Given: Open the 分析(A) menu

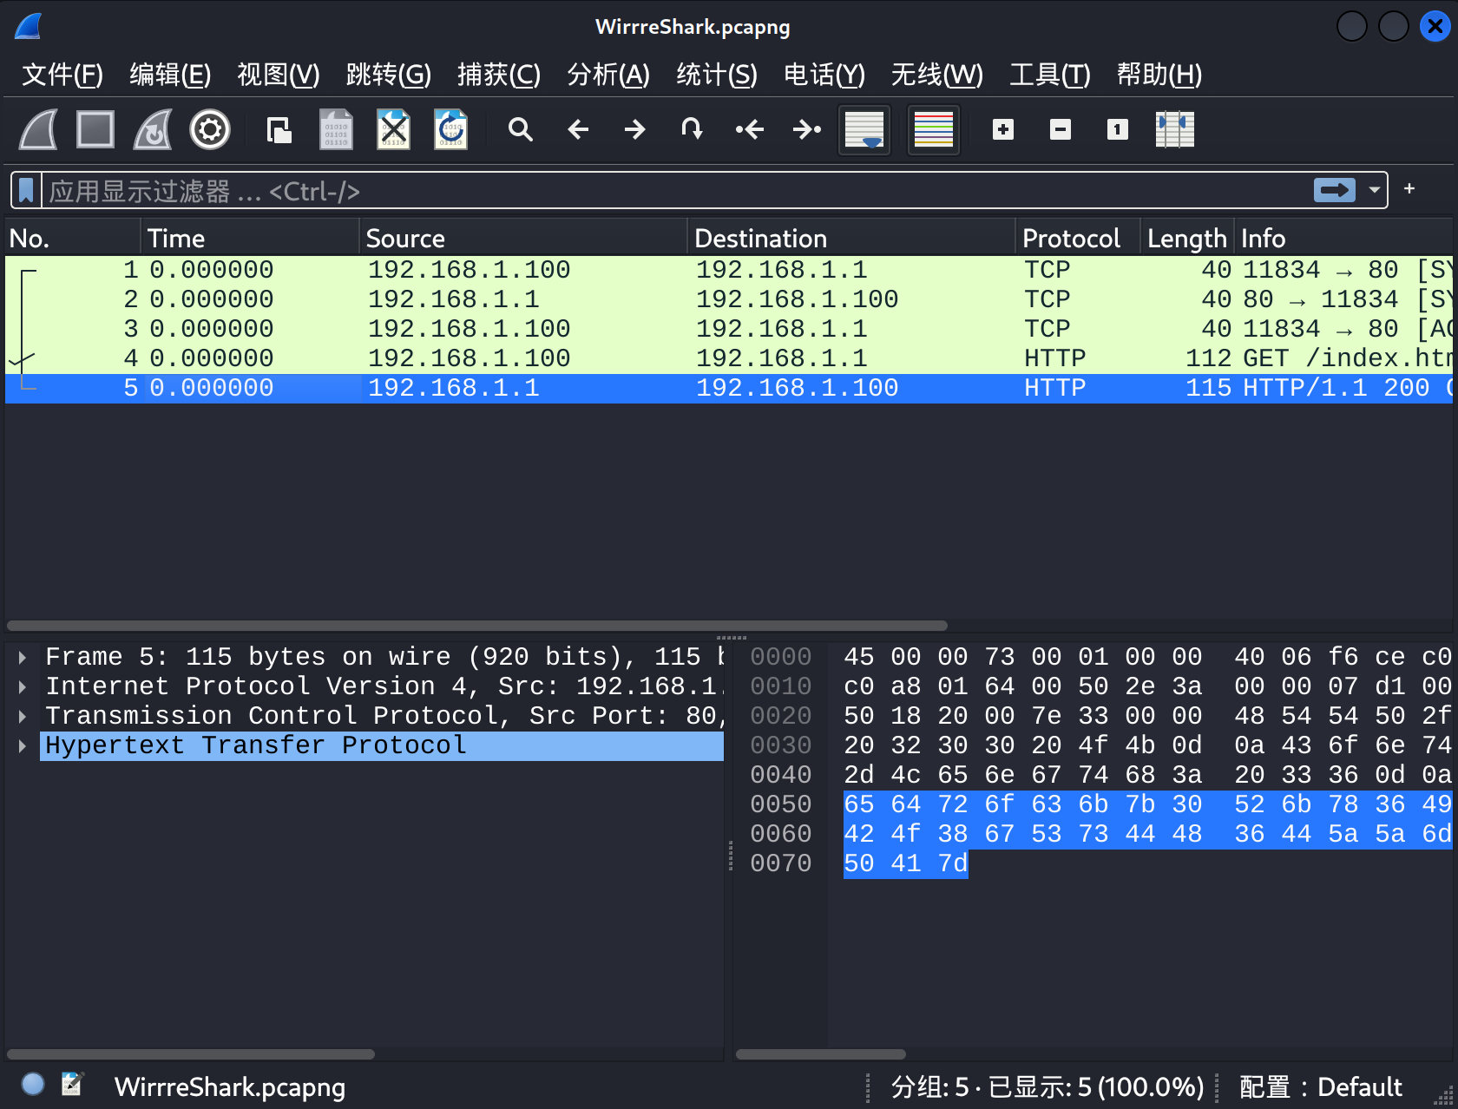Looking at the screenshot, I should pyautogui.click(x=608, y=75).
